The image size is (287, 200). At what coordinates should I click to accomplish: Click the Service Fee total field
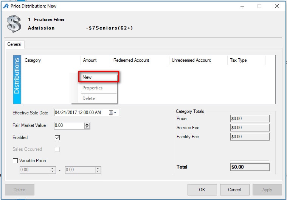point(250,128)
